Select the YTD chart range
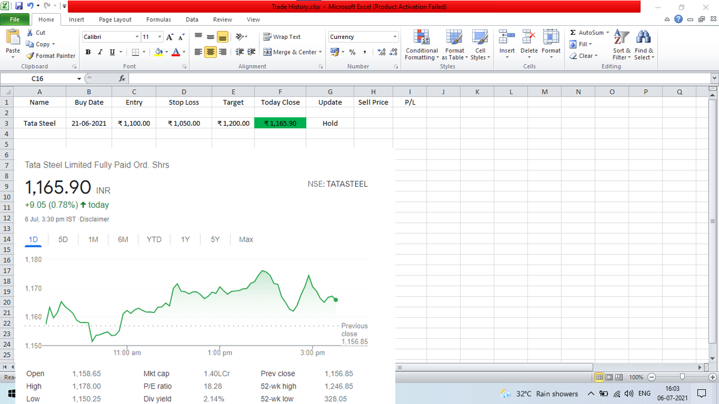 pyautogui.click(x=154, y=239)
